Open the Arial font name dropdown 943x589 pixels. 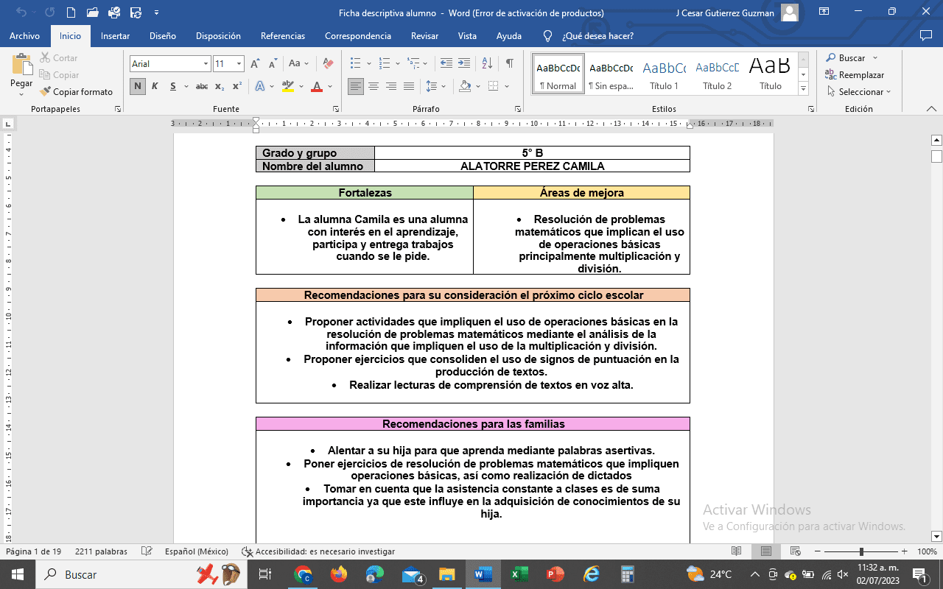pyautogui.click(x=206, y=64)
